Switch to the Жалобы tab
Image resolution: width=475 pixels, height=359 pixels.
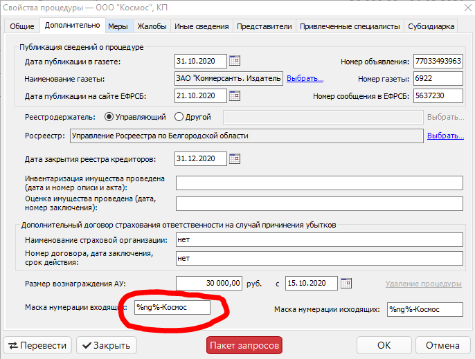coord(151,26)
